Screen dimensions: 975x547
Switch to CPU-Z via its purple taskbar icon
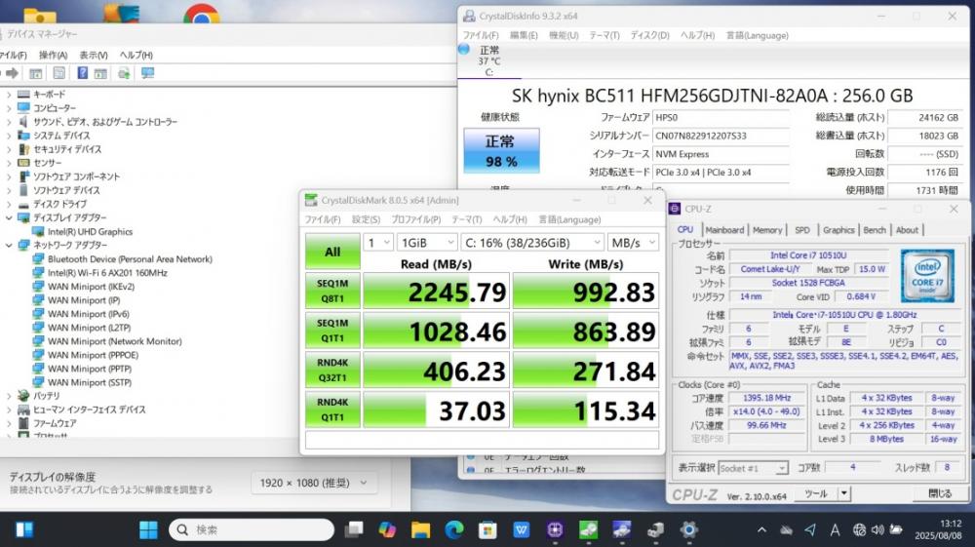pyautogui.click(x=555, y=529)
